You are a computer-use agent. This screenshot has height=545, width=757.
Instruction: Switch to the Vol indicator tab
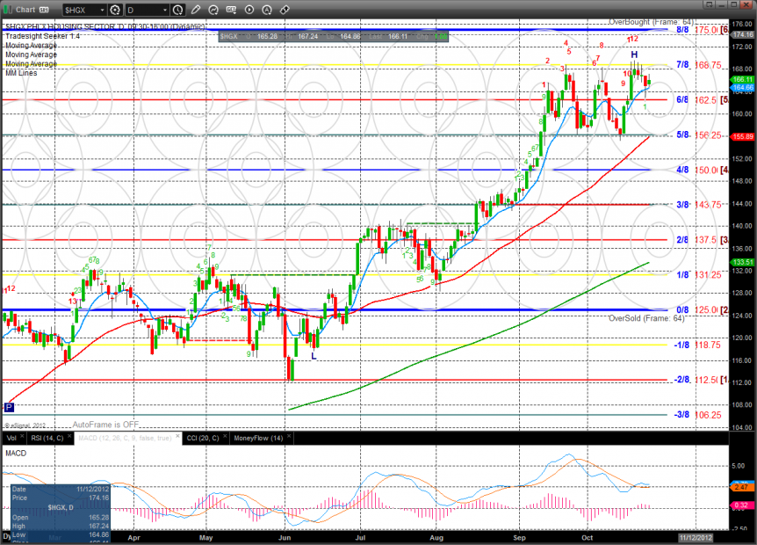point(11,437)
